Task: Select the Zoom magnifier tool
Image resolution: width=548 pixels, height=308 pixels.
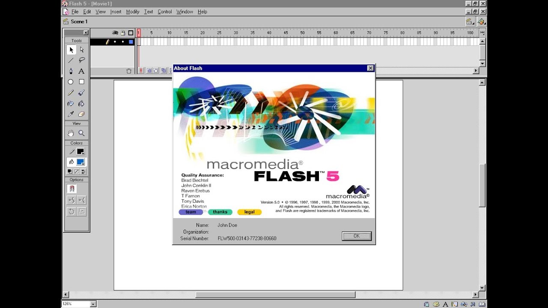Action: tap(82, 133)
